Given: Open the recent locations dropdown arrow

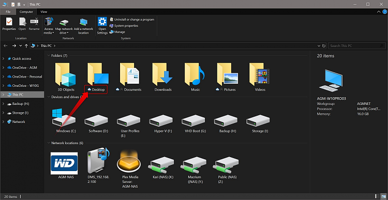Looking at the screenshot, I should [21, 46].
